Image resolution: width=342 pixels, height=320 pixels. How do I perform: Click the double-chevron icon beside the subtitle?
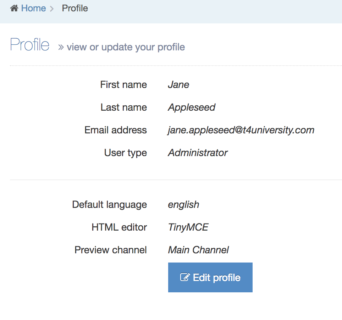click(61, 47)
